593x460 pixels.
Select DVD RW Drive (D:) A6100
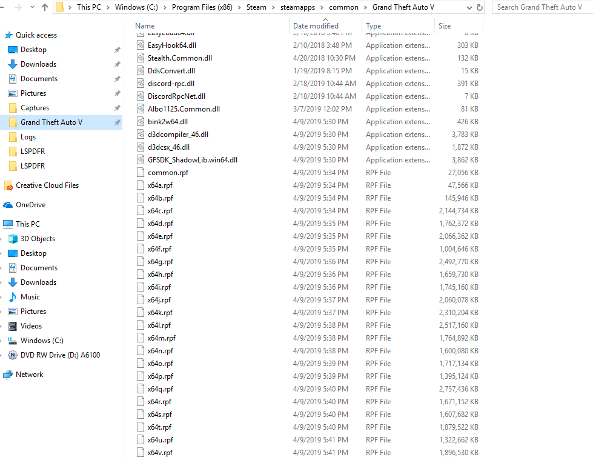click(x=60, y=355)
